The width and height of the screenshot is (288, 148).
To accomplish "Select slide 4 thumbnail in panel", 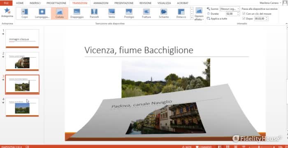I will pyautogui.click(x=22, y=107).
